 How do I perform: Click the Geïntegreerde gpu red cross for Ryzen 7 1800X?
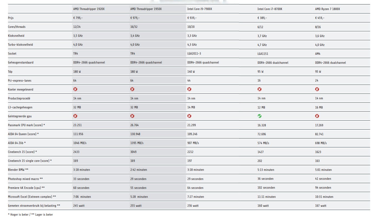click(x=317, y=116)
